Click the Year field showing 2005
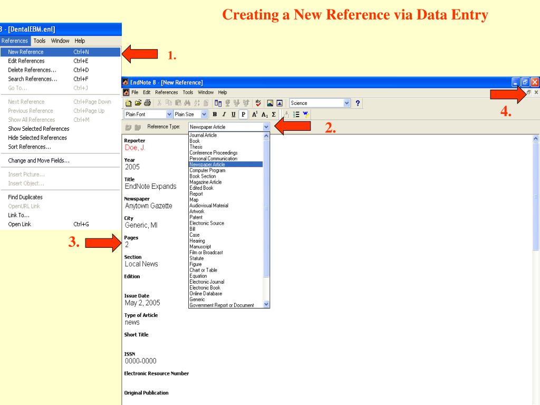540x405 pixels. [x=132, y=167]
